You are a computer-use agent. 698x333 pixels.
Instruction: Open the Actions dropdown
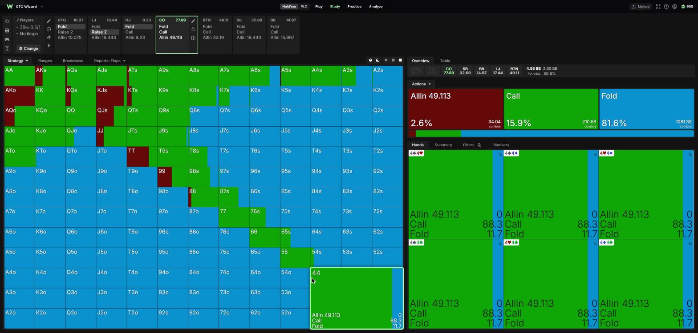tap(421, 84)
